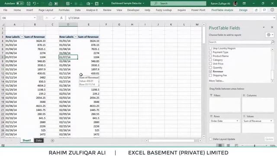Uncheck the Revenue field
Image resolution: width=277 pixels, height=156 pixels.
click(210, 71)
